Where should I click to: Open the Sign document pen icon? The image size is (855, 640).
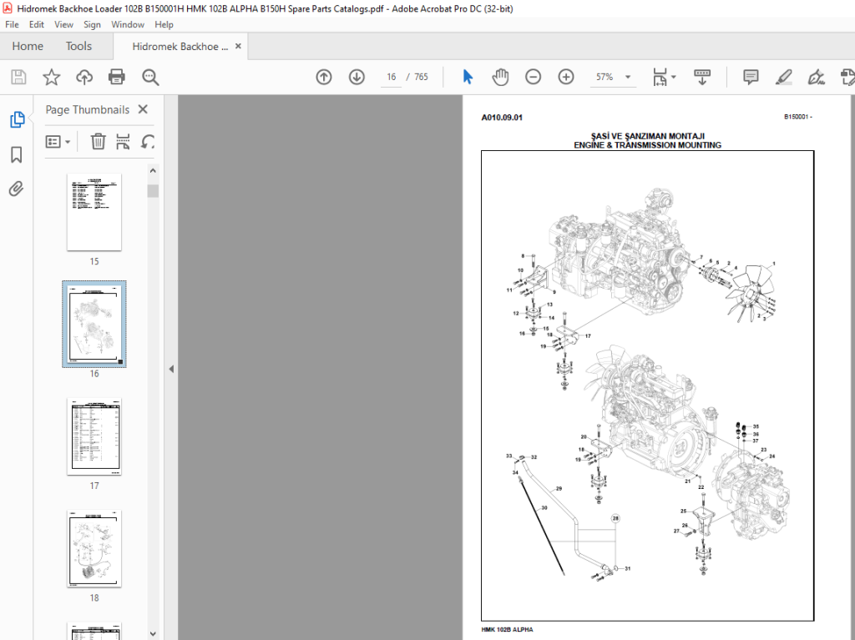point(817,77)
